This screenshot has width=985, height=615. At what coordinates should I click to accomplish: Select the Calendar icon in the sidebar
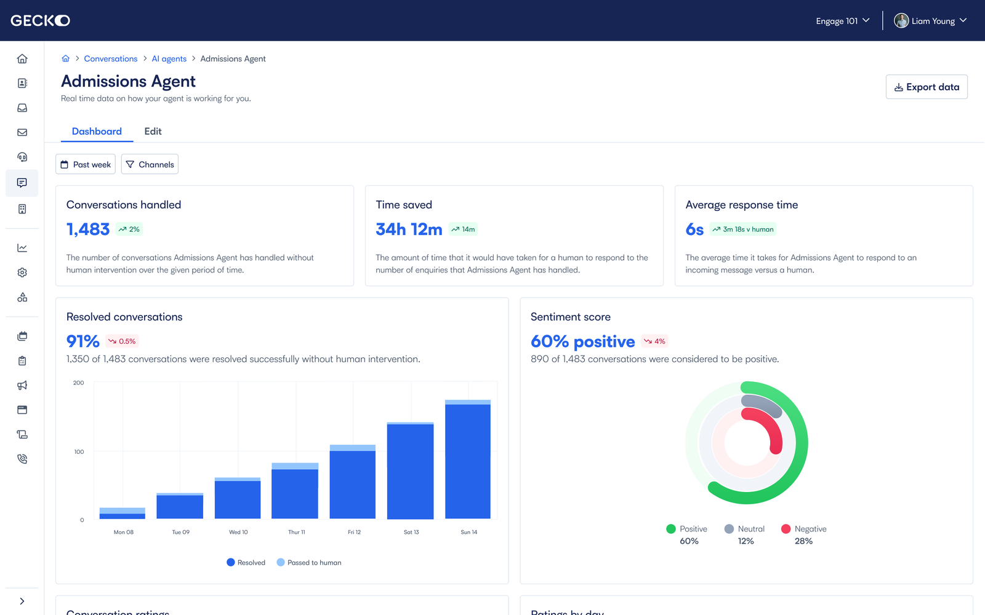pos(22,336)
